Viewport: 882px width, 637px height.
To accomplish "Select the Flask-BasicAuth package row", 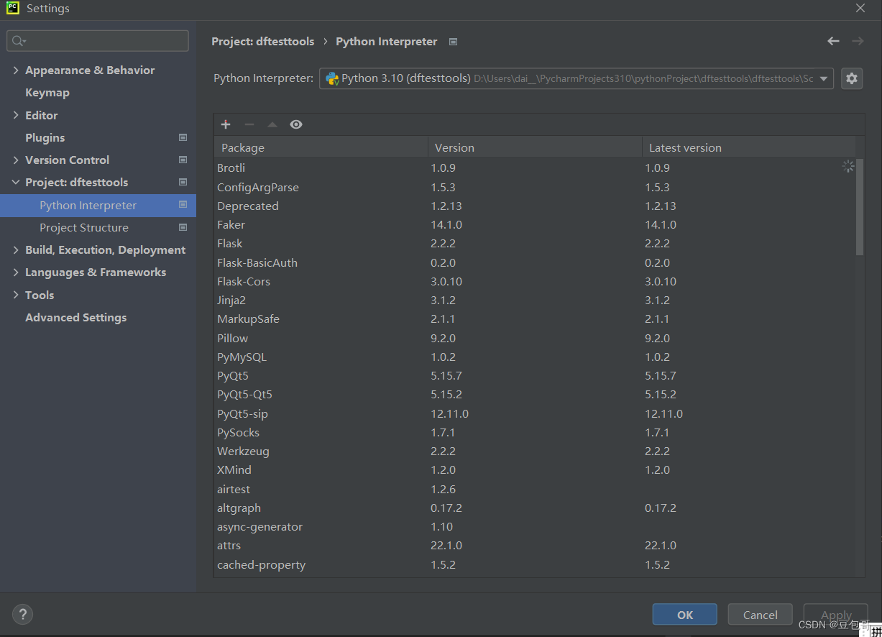I will click(x=535, y=262).
